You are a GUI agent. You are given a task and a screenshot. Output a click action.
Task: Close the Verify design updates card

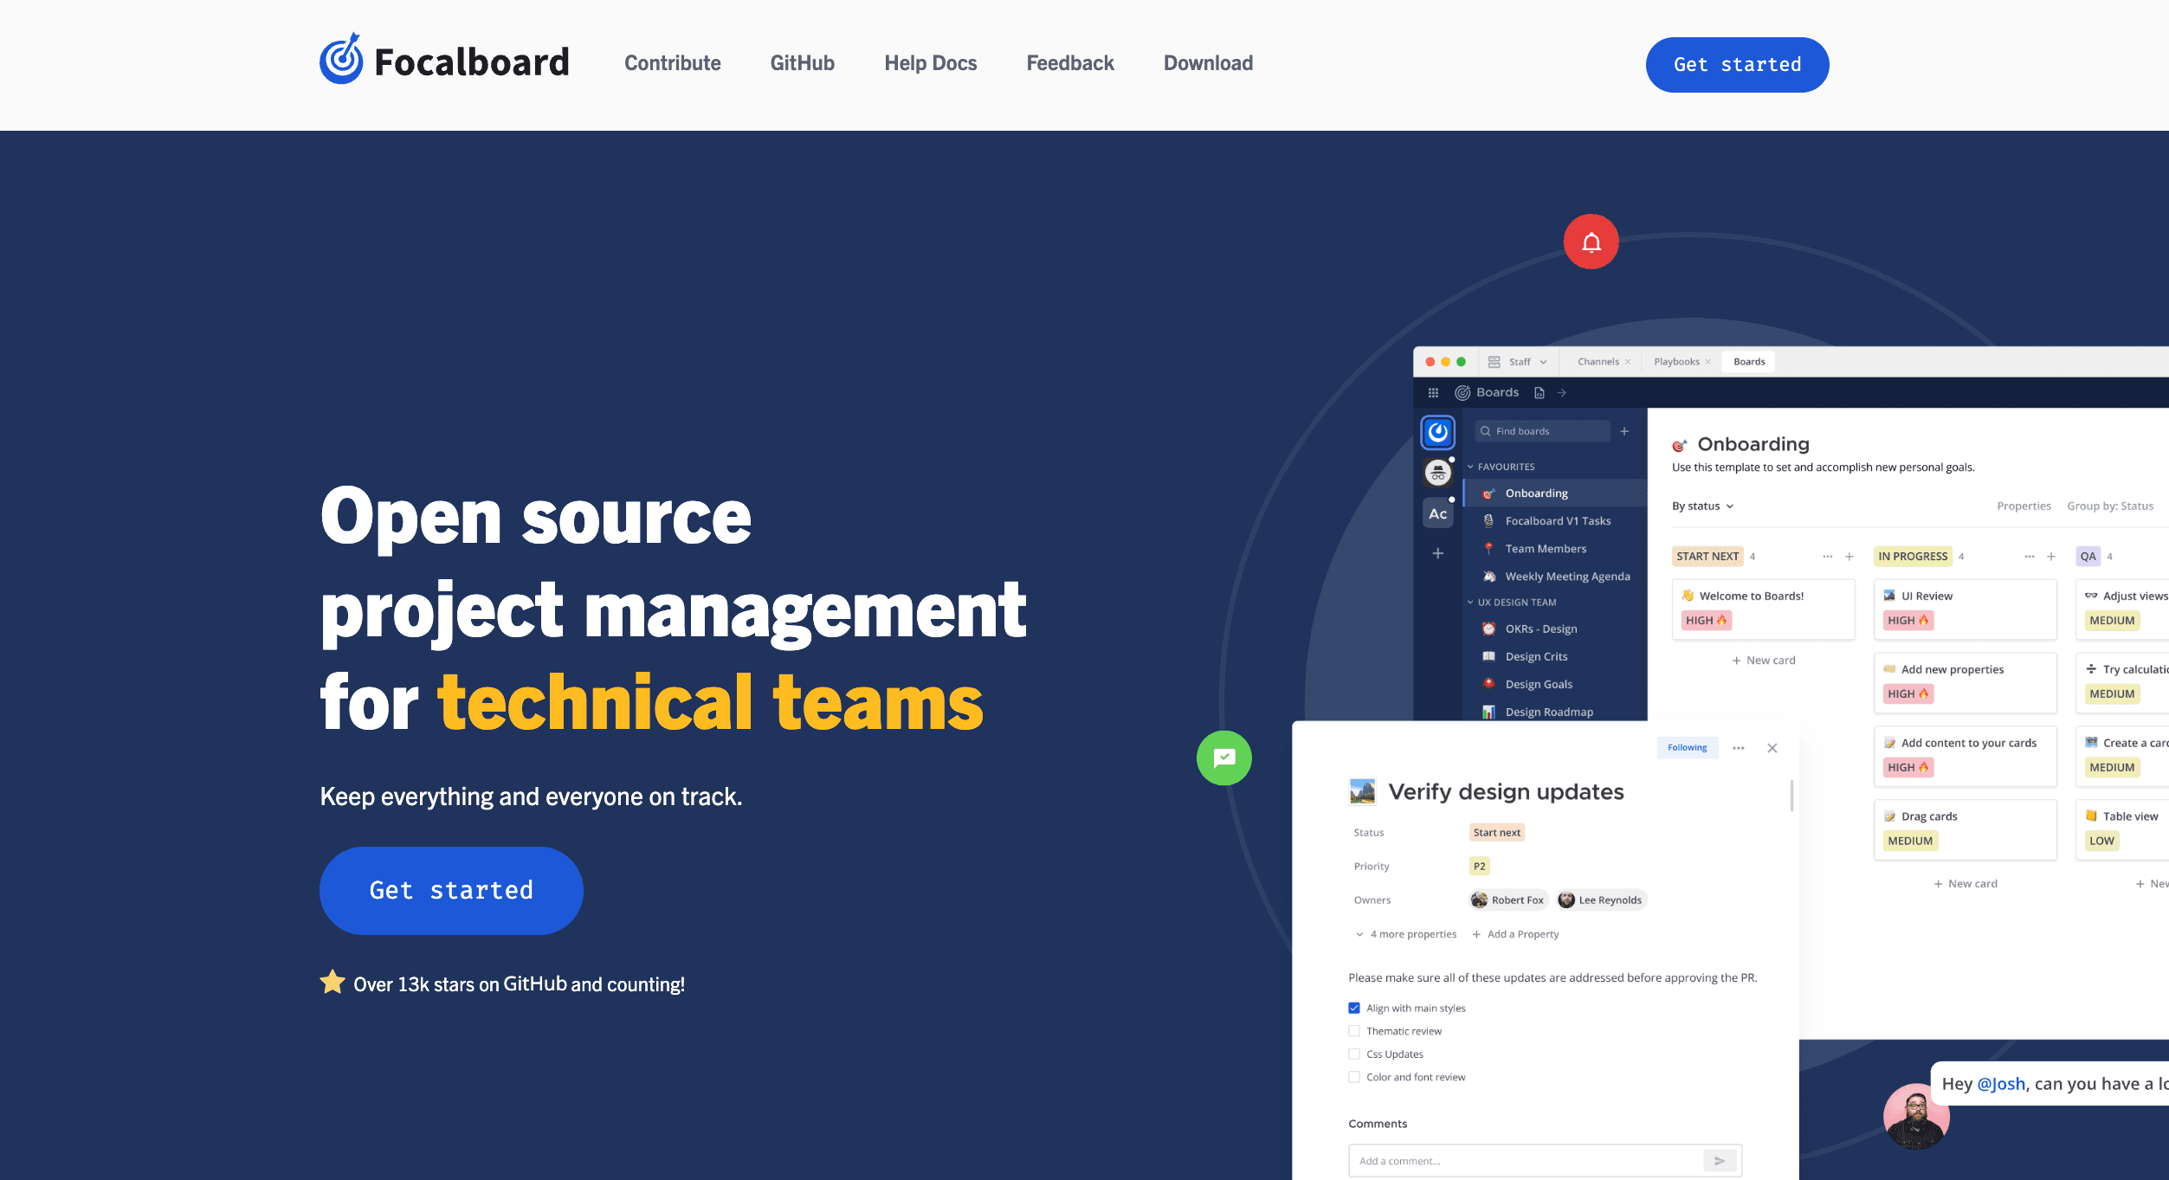coord(1772,748)
